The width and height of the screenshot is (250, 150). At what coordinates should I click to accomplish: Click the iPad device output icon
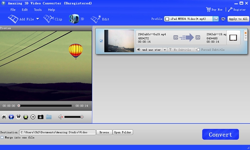point(233,37)
